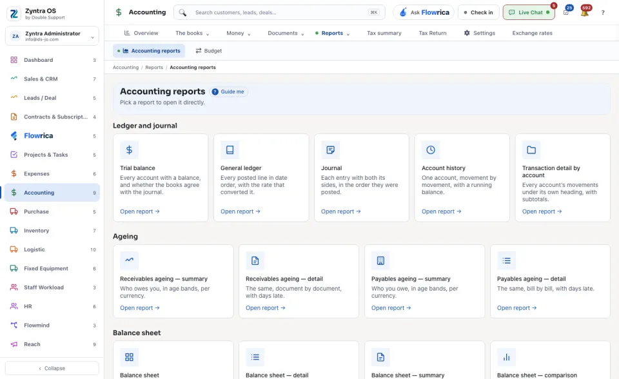Screen dimensions: 619x379
Task: Click the Sales & CRM chart icon
Action: pyautogui.click(x=14, y=79)
